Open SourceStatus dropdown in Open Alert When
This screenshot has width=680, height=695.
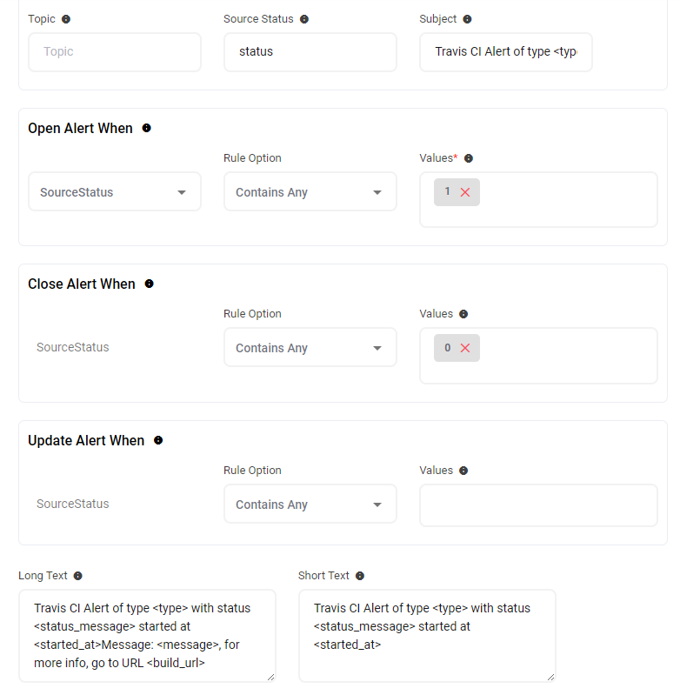pyautogui.click(x=114, y=192)
